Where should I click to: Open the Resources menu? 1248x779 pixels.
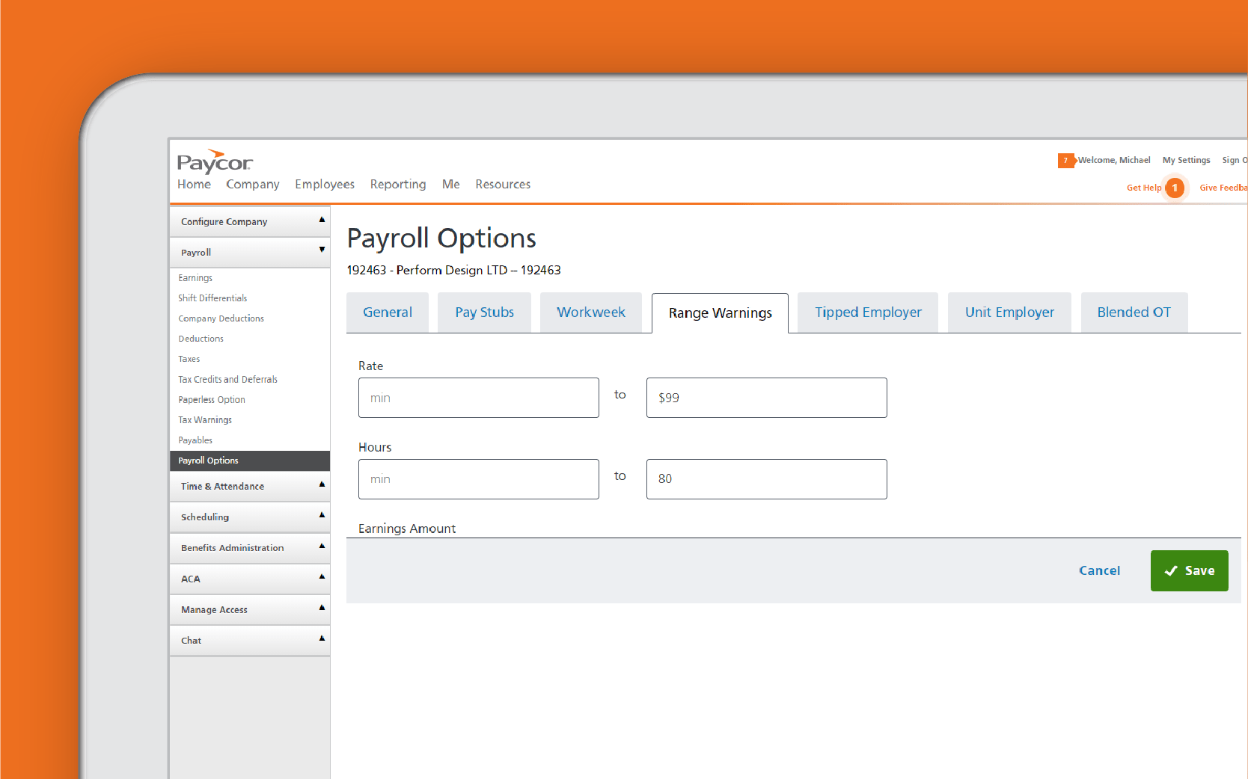coord(503,185)
